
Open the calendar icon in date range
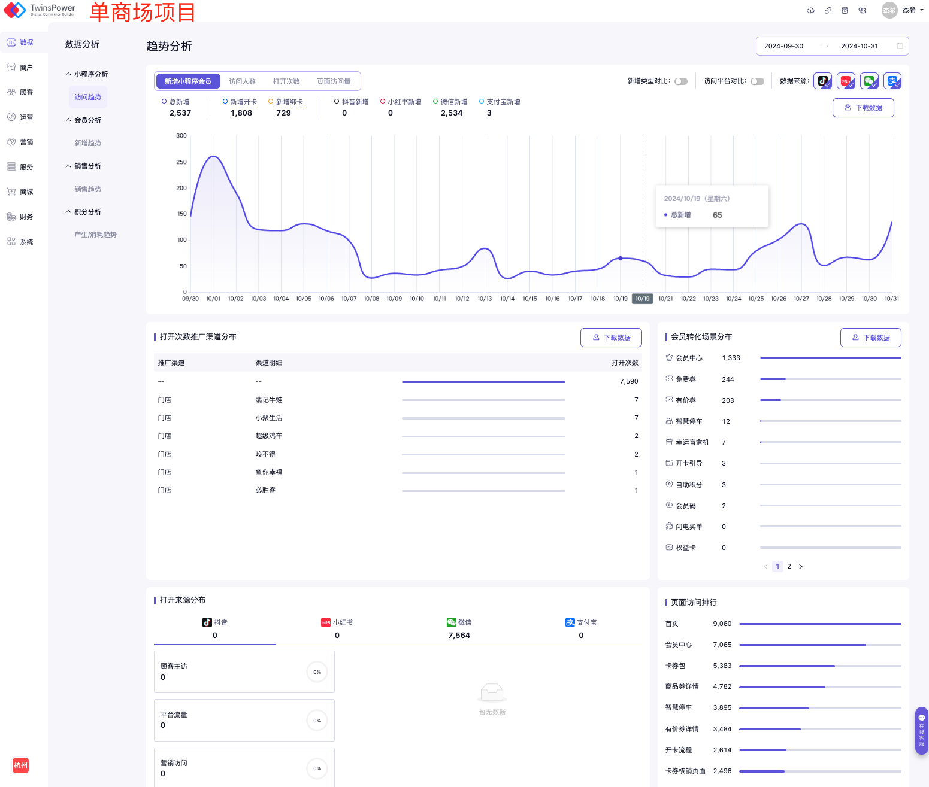click(x=900, y=46)
